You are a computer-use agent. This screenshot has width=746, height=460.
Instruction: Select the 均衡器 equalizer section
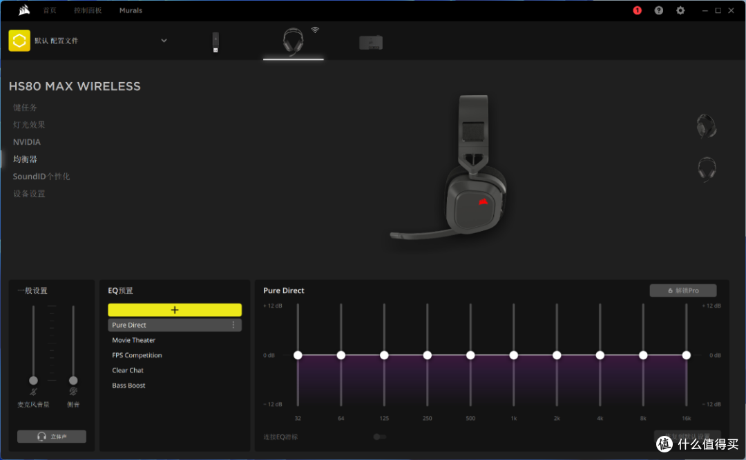[25, 159]
